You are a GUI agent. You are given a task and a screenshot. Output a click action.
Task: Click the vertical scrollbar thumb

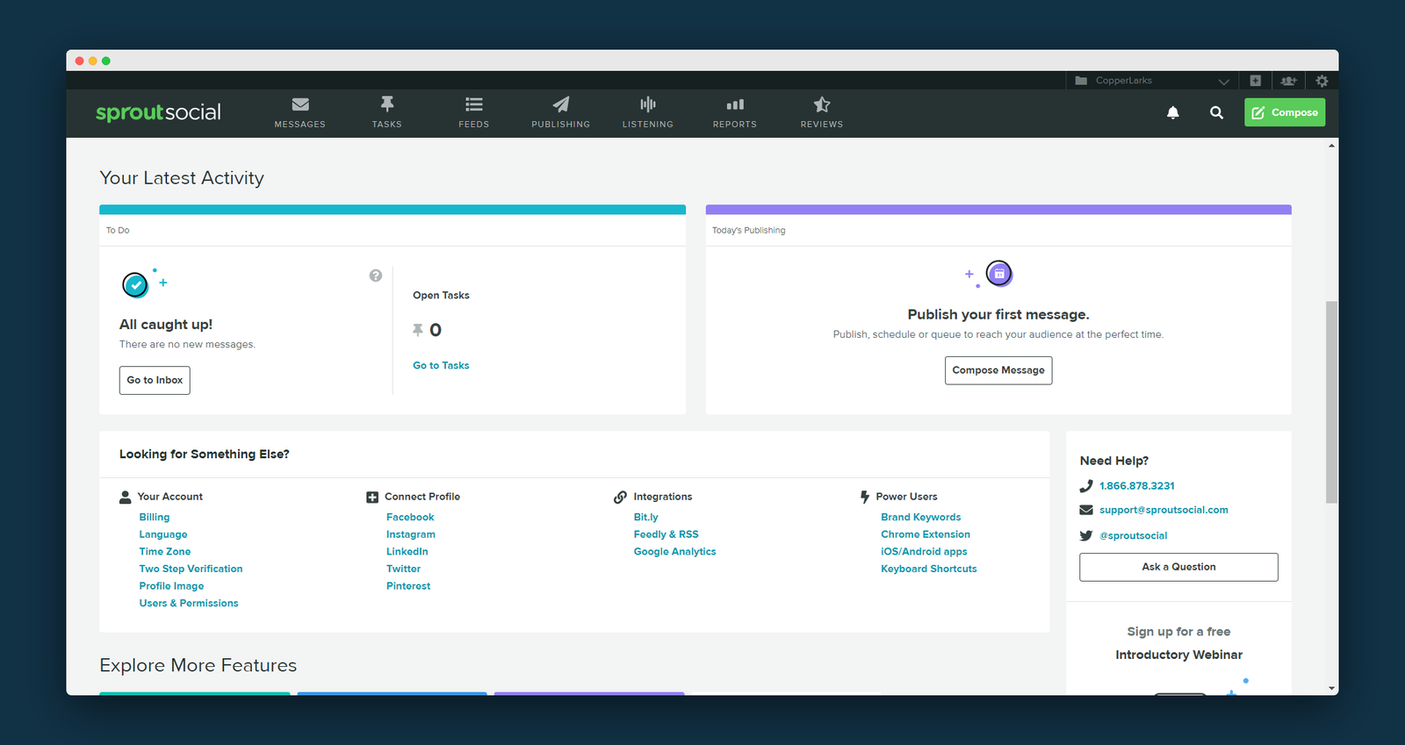tap(1331, 402)
